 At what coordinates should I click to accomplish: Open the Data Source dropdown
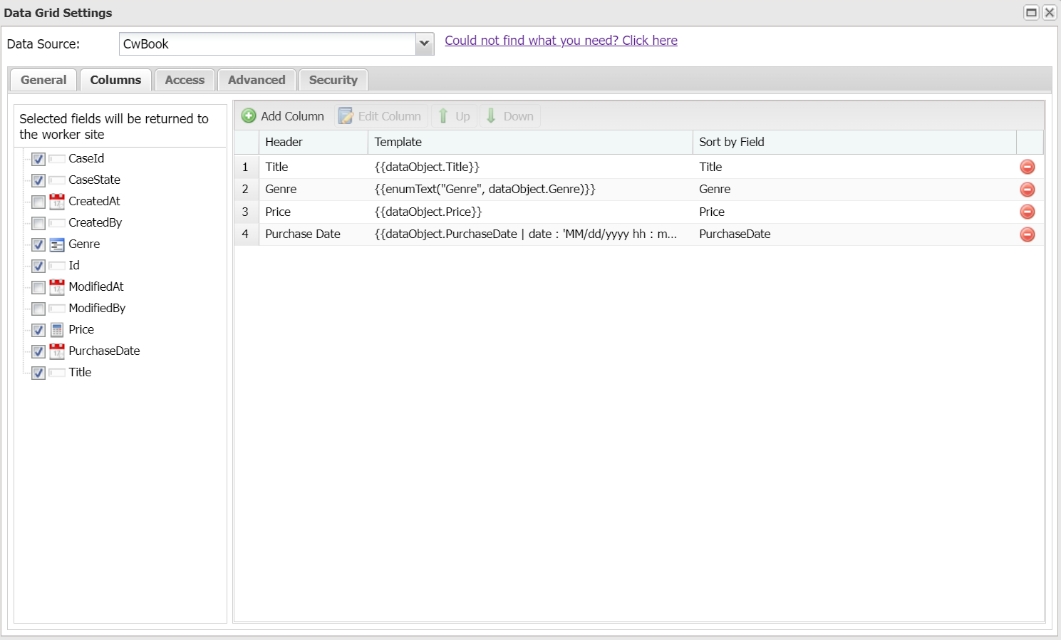pos(425,43)
